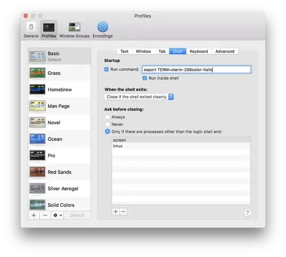The image size is (286, 257).
Task: Switch to the Keyboard tab
Action: [x=199, y=51]
